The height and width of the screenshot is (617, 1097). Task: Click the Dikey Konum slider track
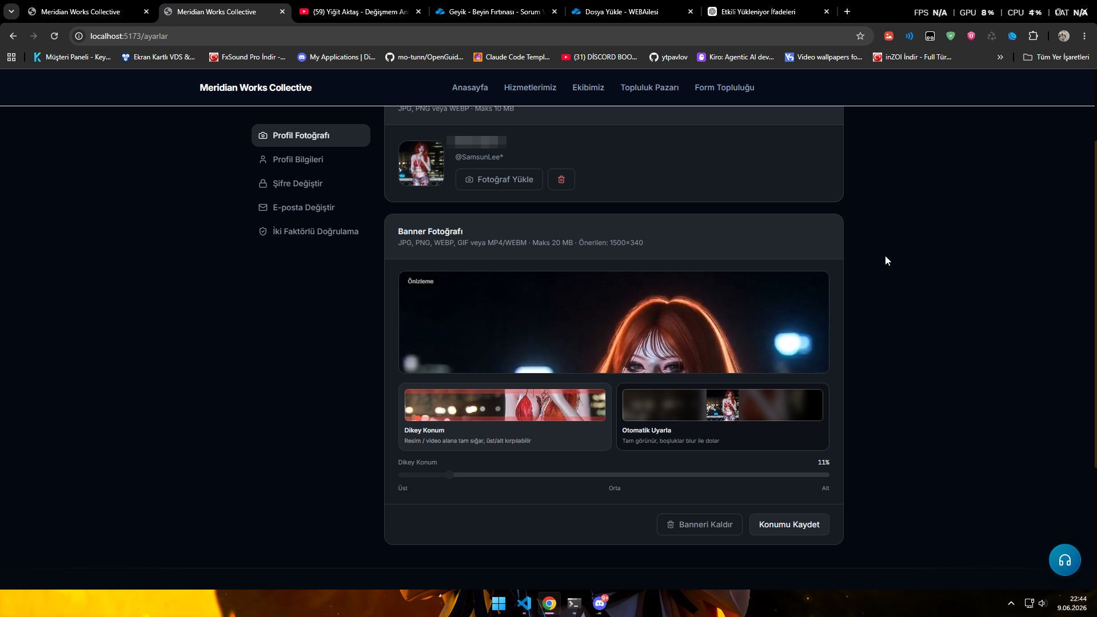tap(613, 475)
